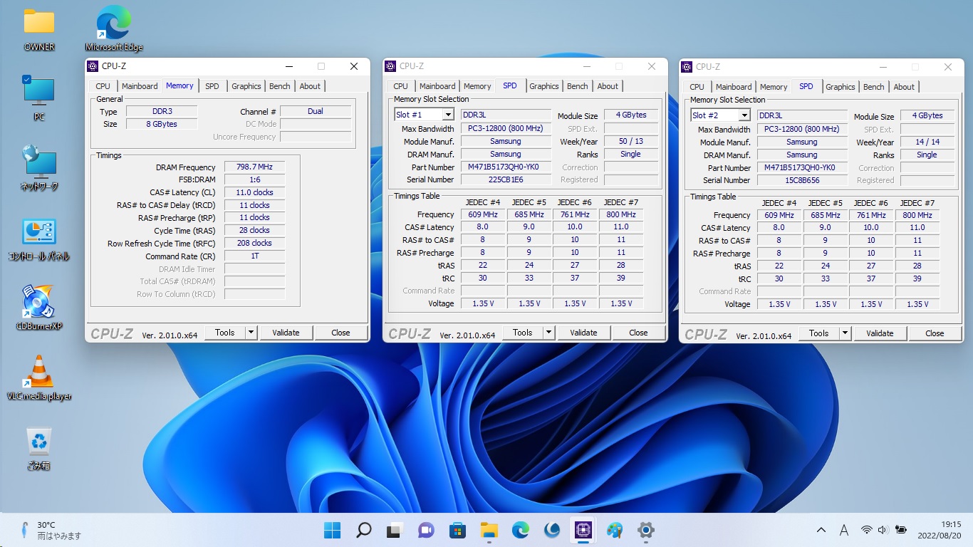Click the CPU-Z icon in the taskbar
Viewport: 973px width, 547px height.
(x=583, y=530)
